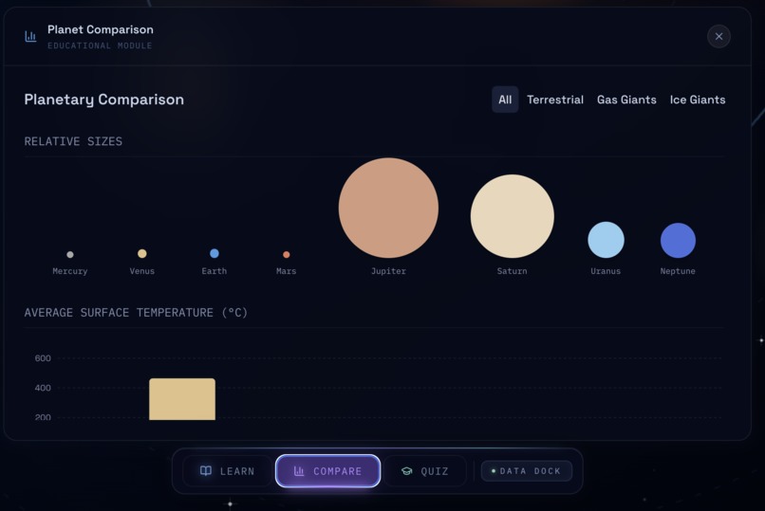Viewport: 765px width, 511px height.
Task: Click the Compare mode button
Action: click(327, 471)
